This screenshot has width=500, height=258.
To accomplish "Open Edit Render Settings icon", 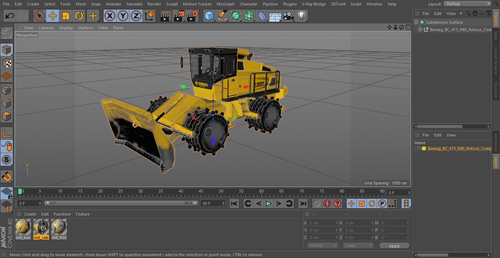I will (193, 16).
